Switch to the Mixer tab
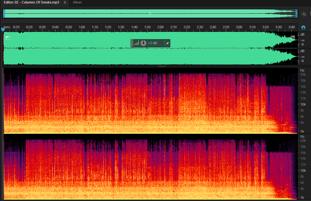The width and height of the screenshot is (311, 201). [77, 2]
